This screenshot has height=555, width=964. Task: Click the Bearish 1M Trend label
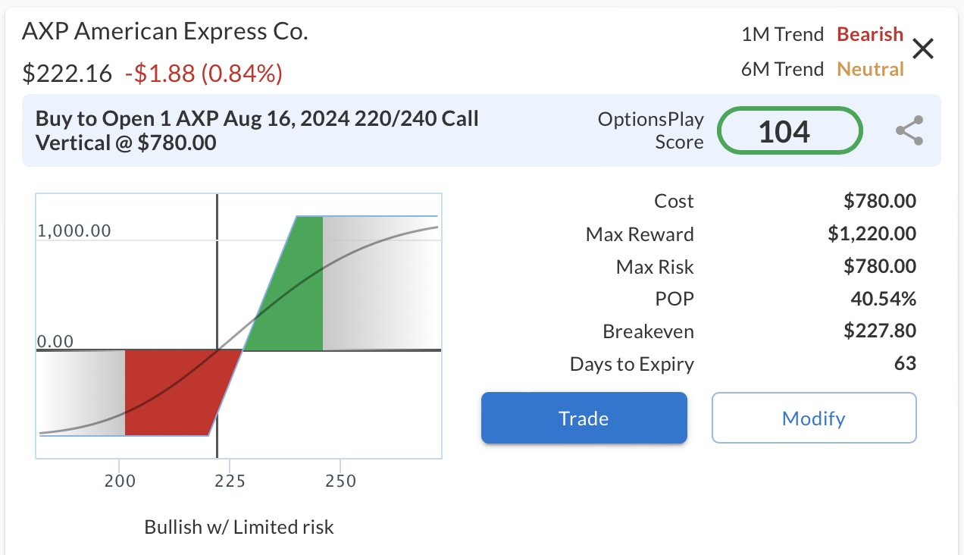tap(870, 34)
